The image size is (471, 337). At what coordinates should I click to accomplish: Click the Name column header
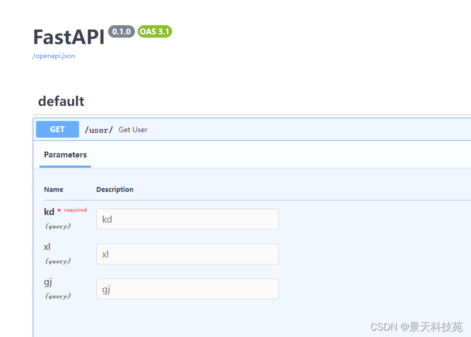(53, 190)
